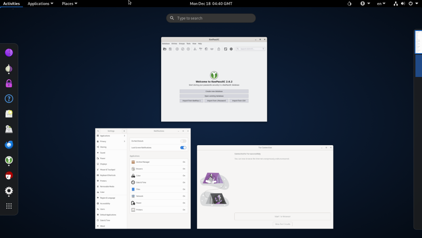The width and height of the screenshot is (422, 238).
Task: Select Region & Language in Settings sidebar
Action: pos(111,198)
